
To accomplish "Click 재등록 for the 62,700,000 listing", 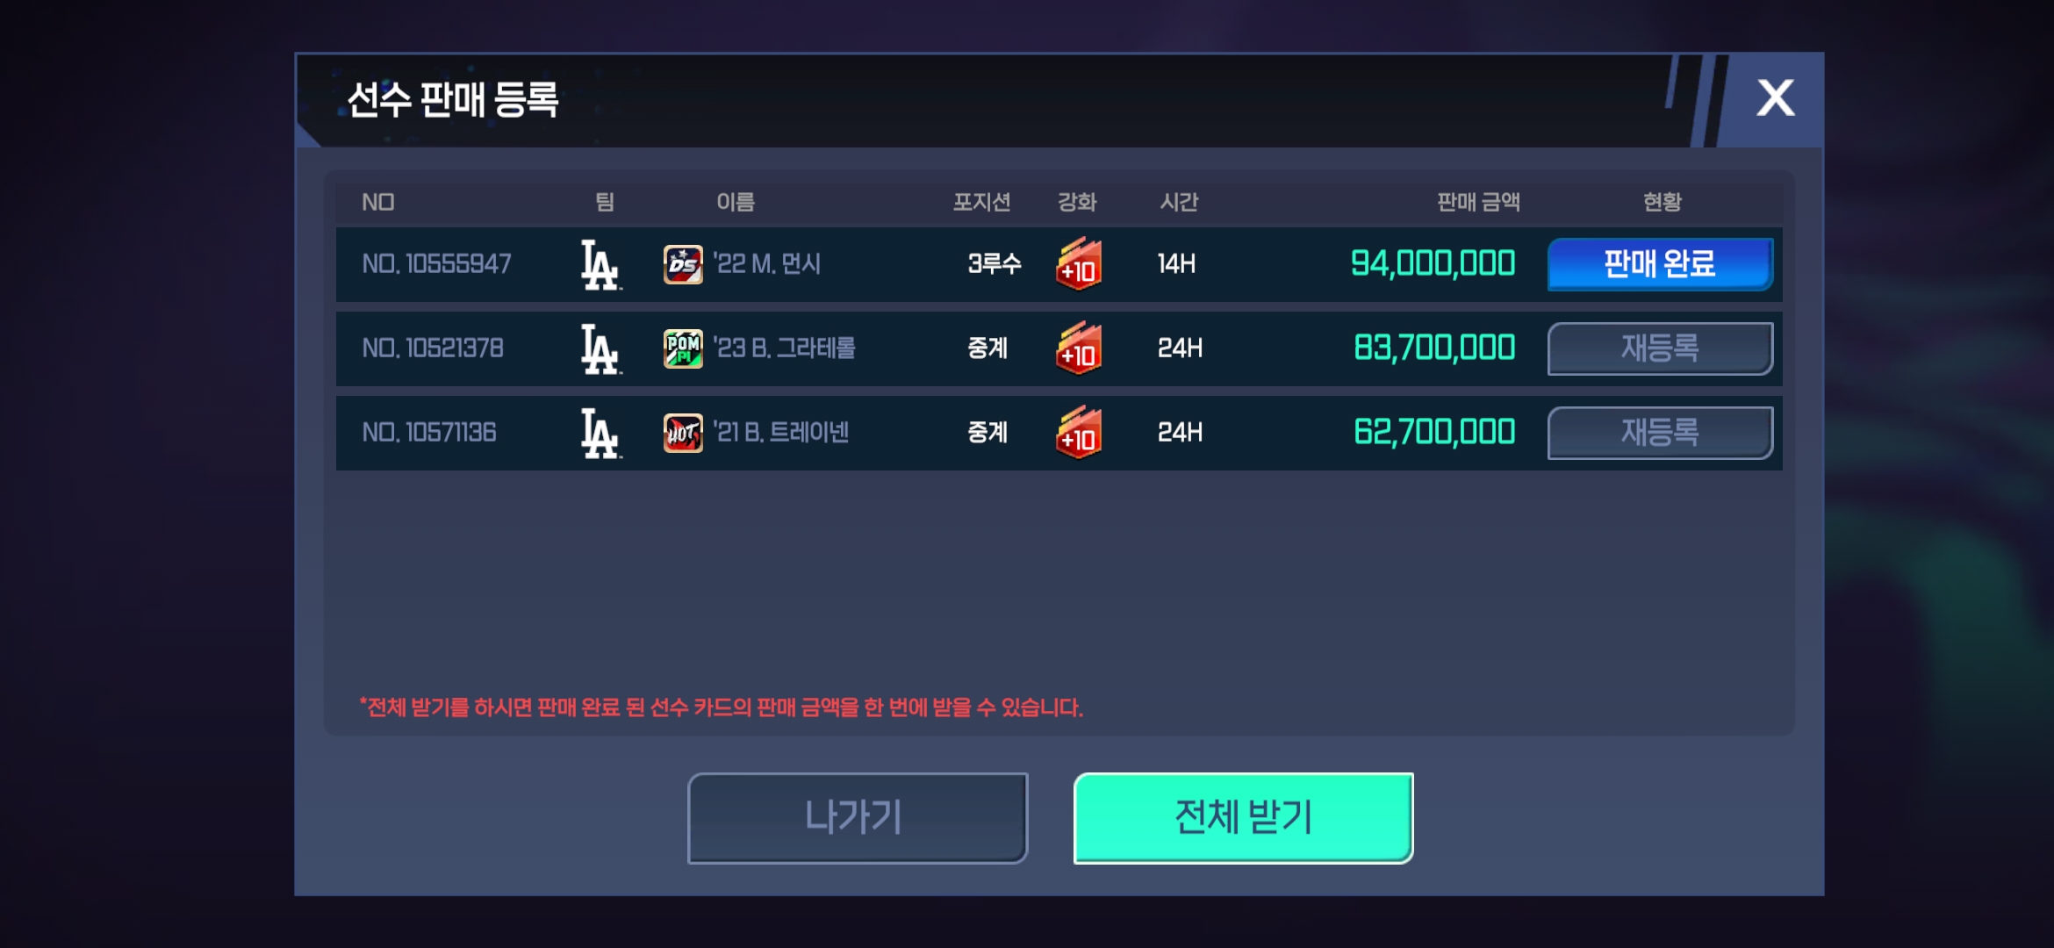I will click(x=1660, y=433).
